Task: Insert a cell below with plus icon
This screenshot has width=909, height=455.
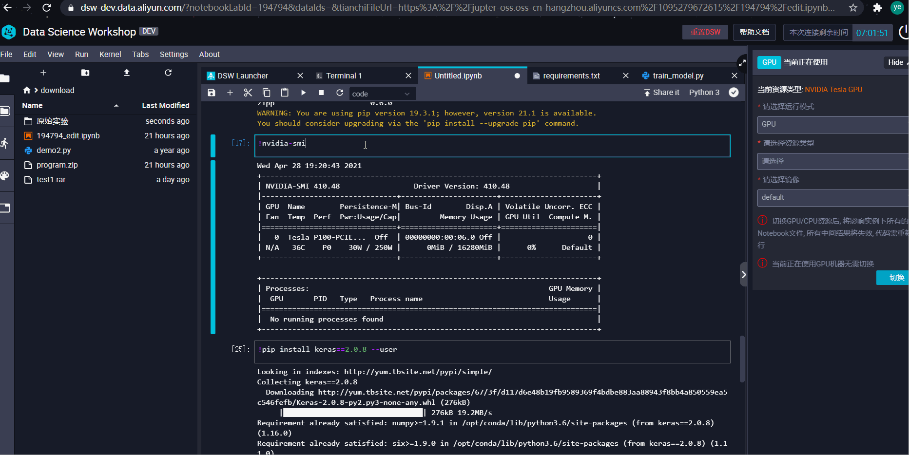Action: [230, 93]
